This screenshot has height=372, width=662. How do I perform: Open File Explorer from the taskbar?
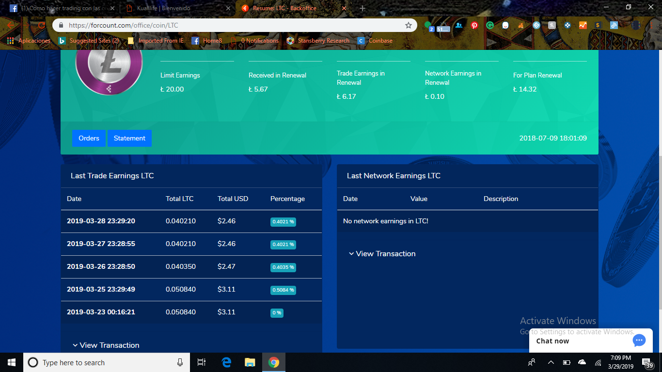250,362
